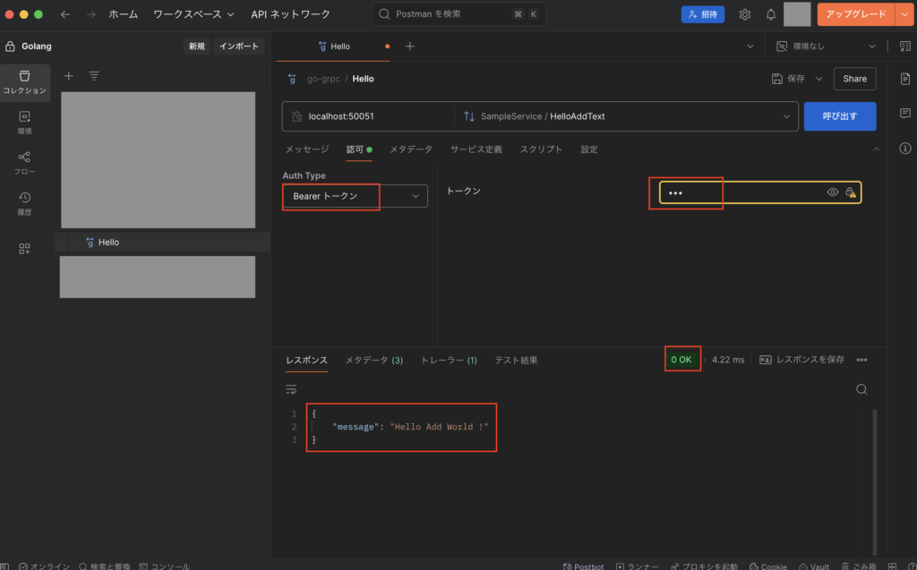Collapse the request pane with the chevron
Image resolution: width=917 pixels, height=570 pixels.
click(876, 149)
